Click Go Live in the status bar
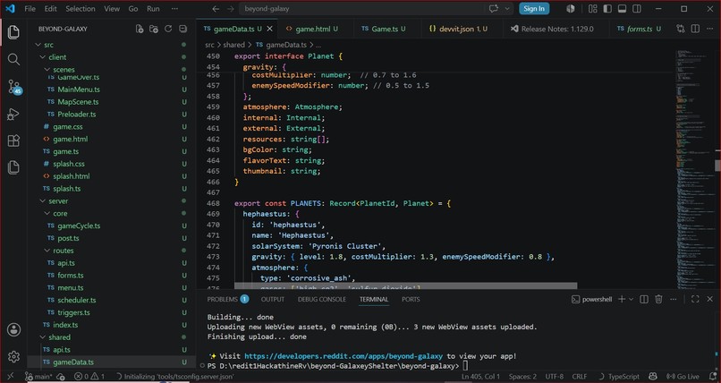 pyautogui.click(x=683, y=377)
